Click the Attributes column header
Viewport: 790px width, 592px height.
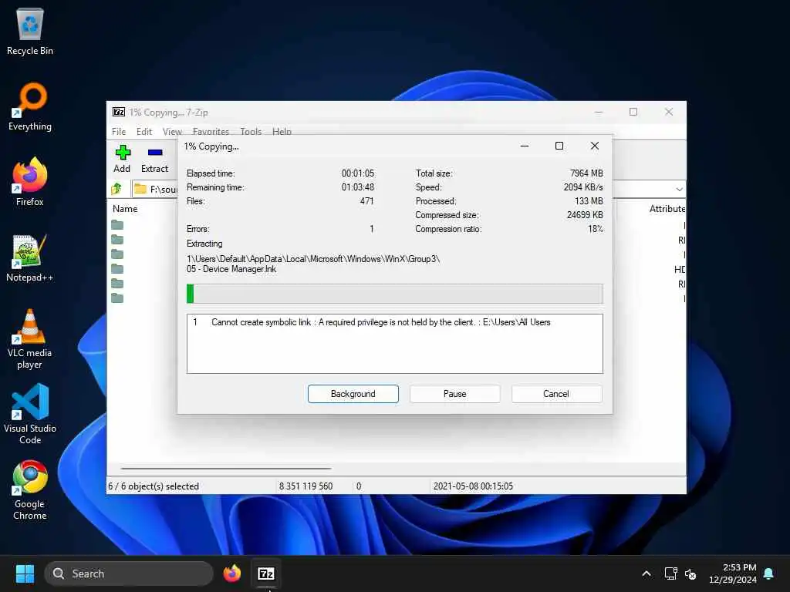667,208
